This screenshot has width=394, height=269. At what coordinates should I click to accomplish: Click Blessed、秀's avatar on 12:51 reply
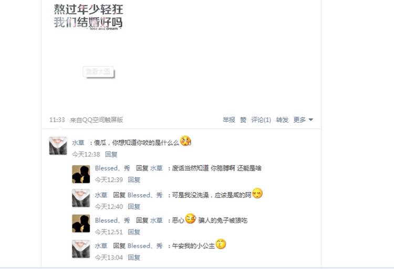click(x=81, y=223)
